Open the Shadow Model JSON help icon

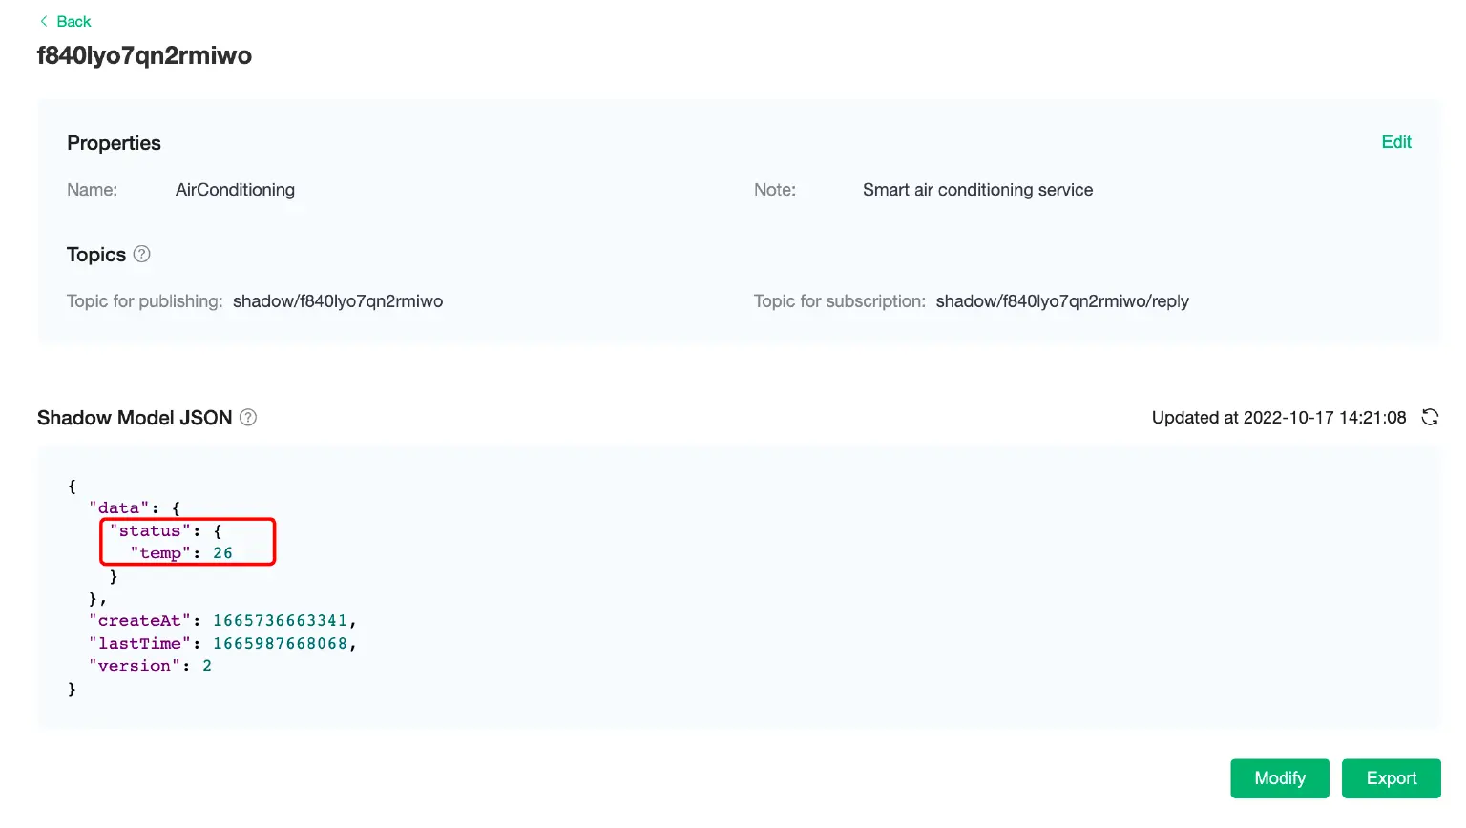(247, 417)
